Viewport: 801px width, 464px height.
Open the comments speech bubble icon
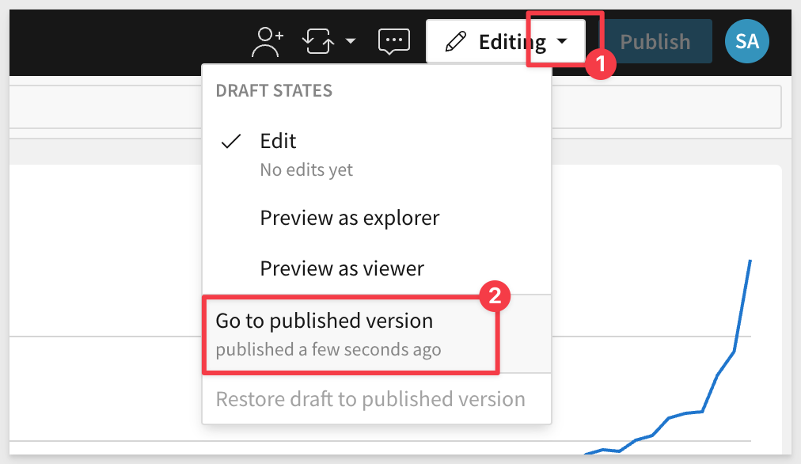pyautogui.click(x=394, y=41)
